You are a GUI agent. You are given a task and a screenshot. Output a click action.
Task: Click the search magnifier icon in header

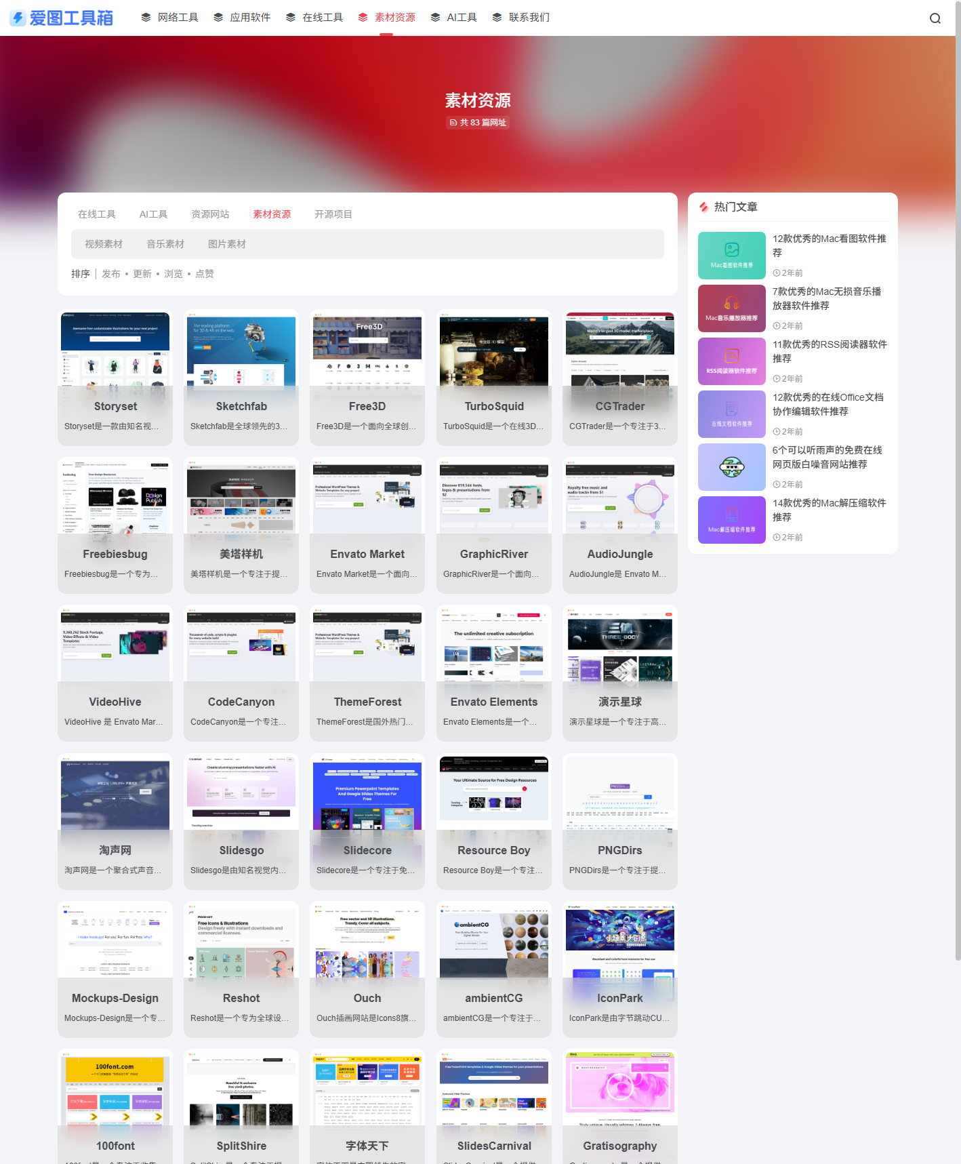pyautogui.click(x=935, y=18)
